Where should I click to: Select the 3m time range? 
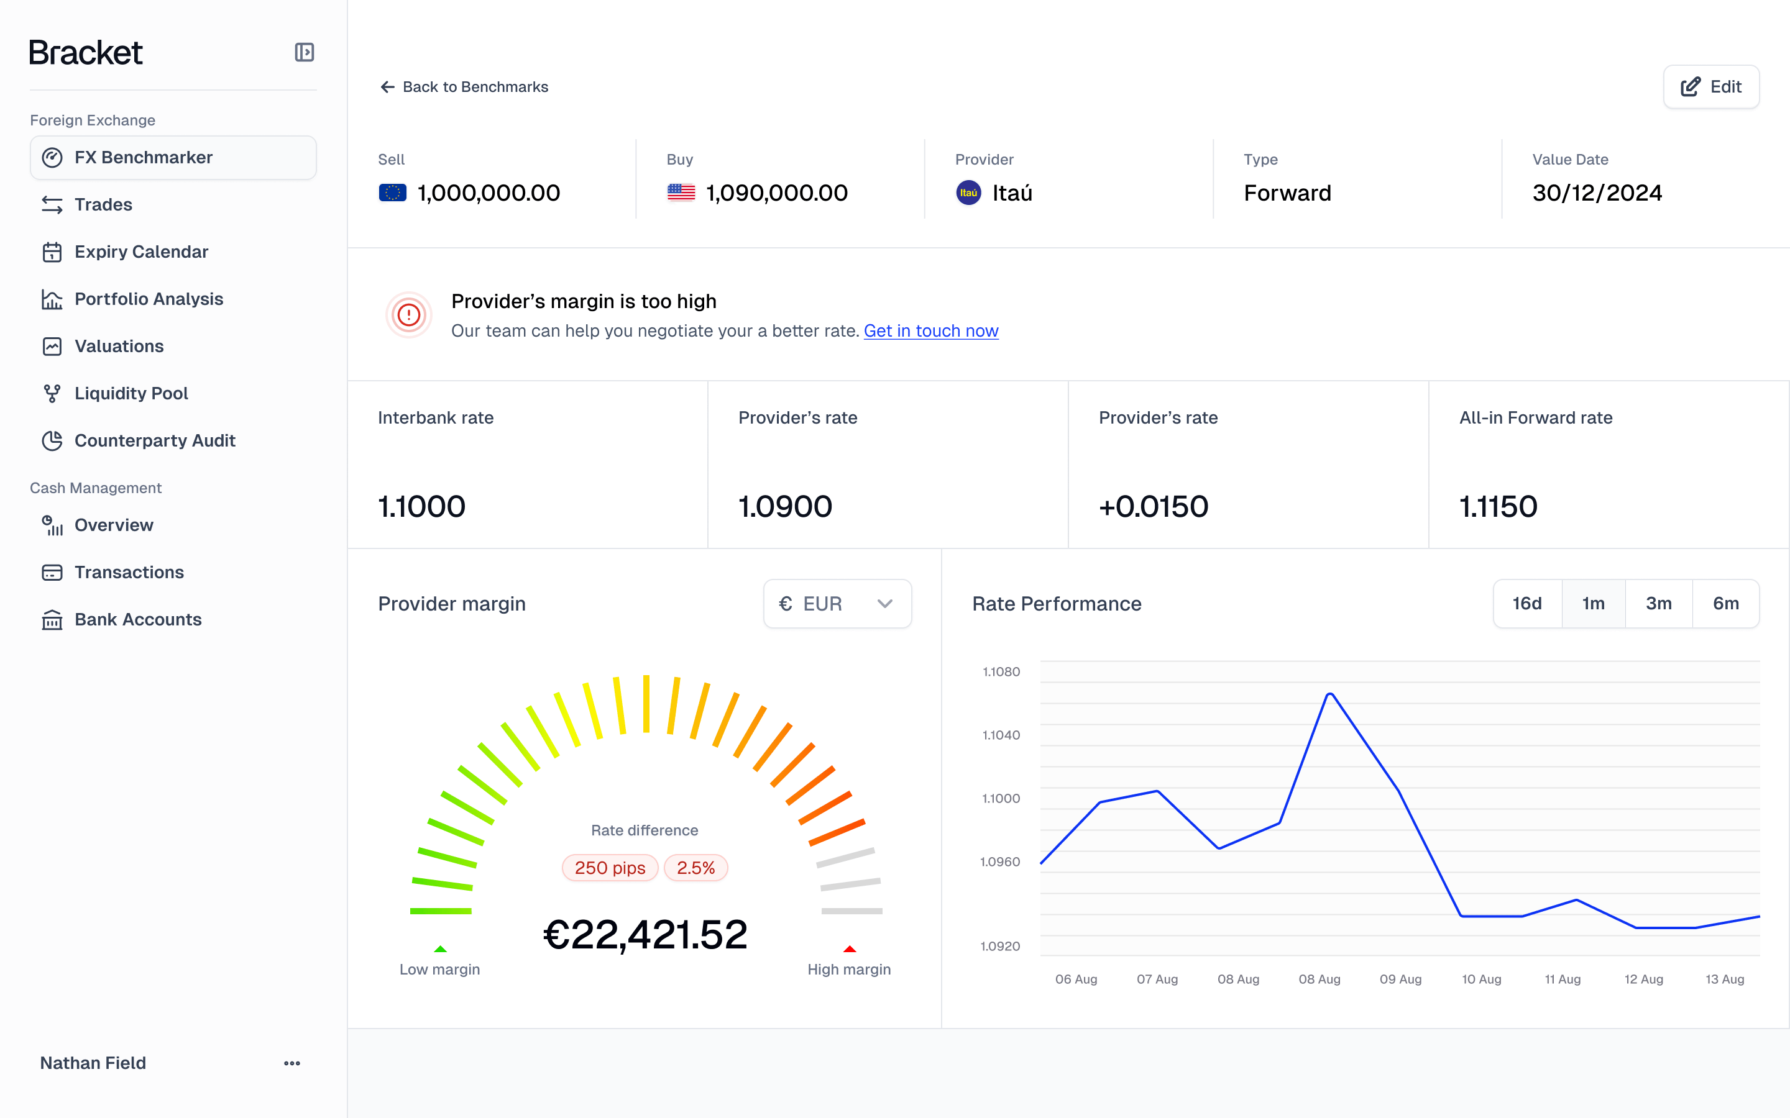1659,604
